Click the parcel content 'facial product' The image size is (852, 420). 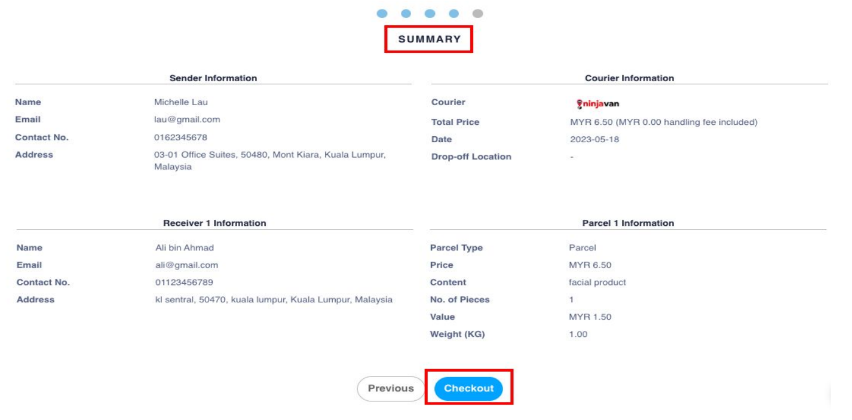click(589, 283)
